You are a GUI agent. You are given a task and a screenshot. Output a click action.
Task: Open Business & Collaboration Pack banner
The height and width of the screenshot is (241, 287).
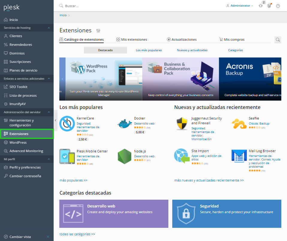(x=180, y=79)
